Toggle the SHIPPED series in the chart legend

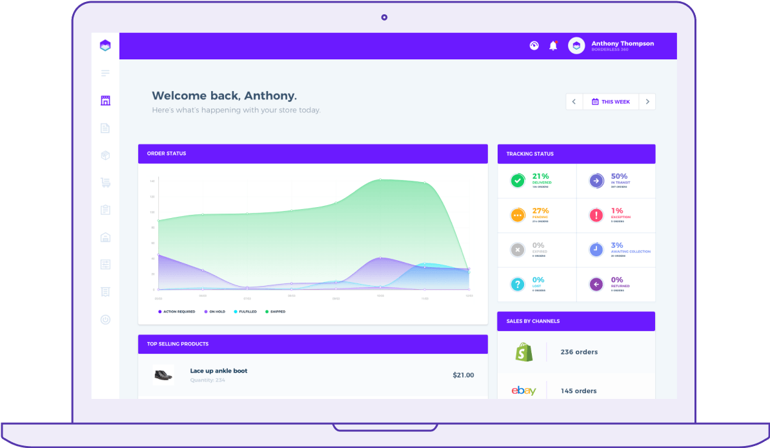point(275,312)
